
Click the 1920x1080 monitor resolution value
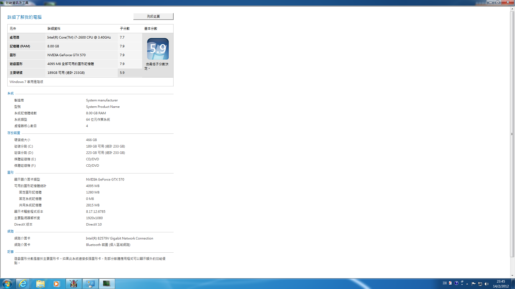click(94, 218)
